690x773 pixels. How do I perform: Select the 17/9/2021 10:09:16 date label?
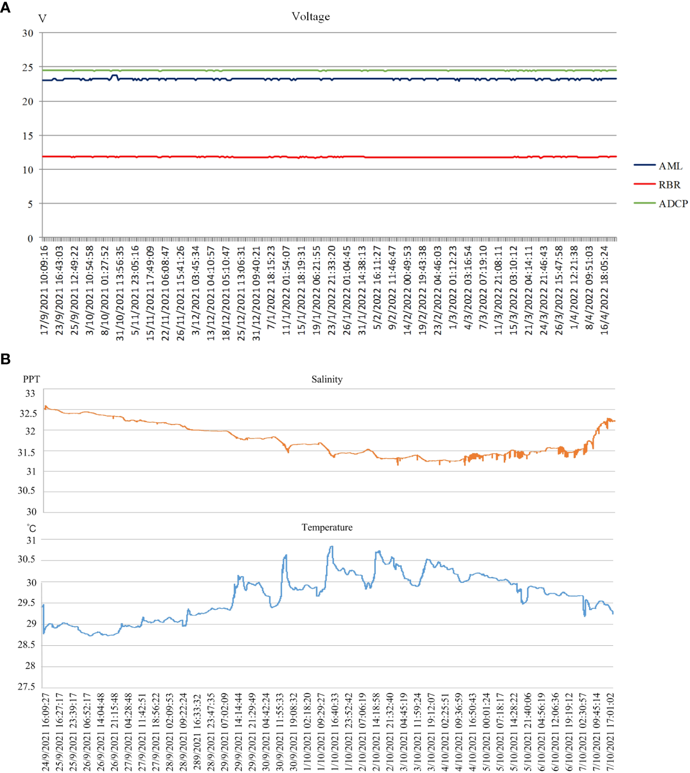[45, 290]
